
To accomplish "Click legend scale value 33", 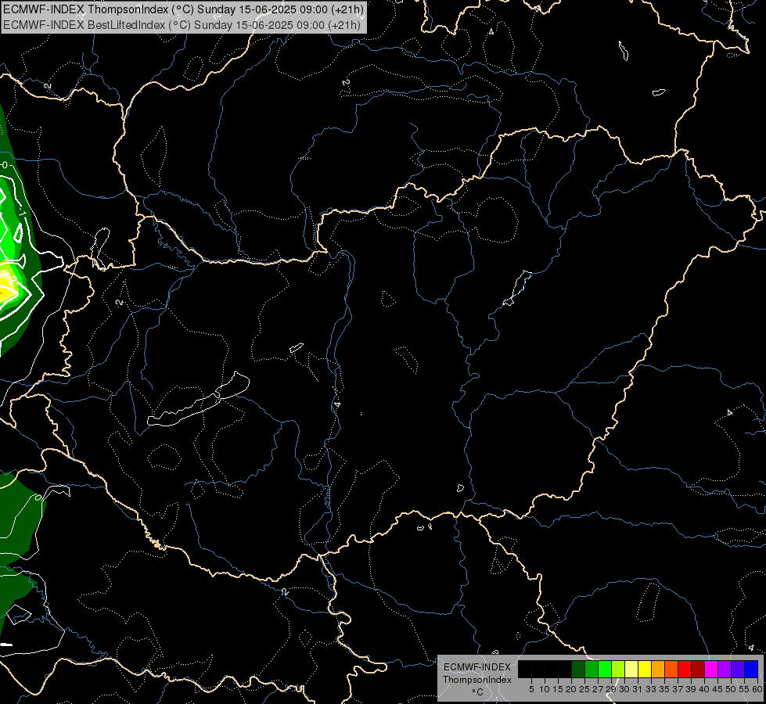I will [x=651, y=689].
